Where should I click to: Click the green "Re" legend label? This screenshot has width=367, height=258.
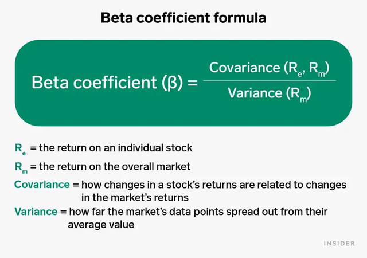[19, 148]
